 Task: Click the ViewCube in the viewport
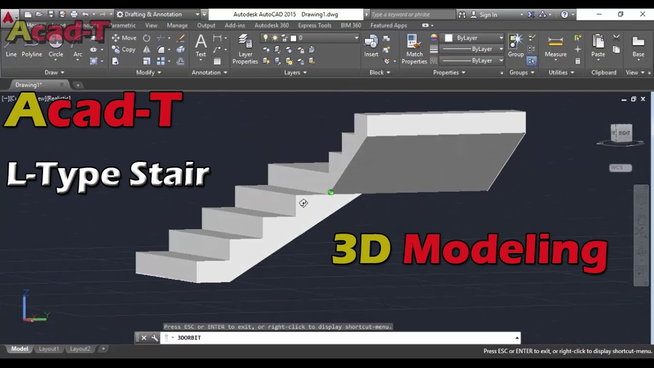(x=621, y=133)
